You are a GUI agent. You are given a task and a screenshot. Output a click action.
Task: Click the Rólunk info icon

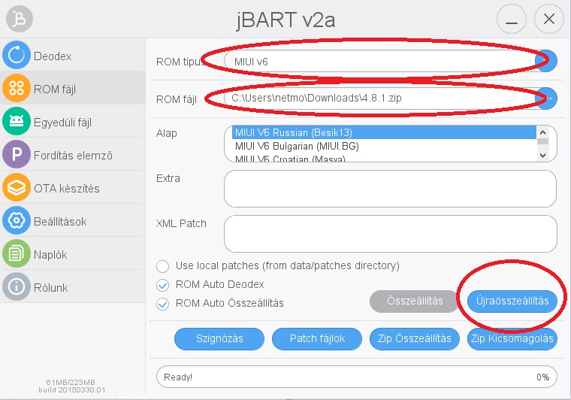click(16, 286)
